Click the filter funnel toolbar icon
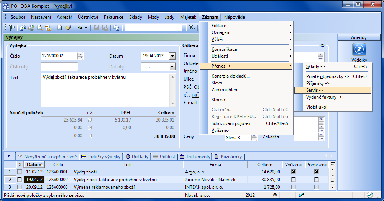Image resolution: width=384 pixels, height=201 pixels. (x=192, y=28)
